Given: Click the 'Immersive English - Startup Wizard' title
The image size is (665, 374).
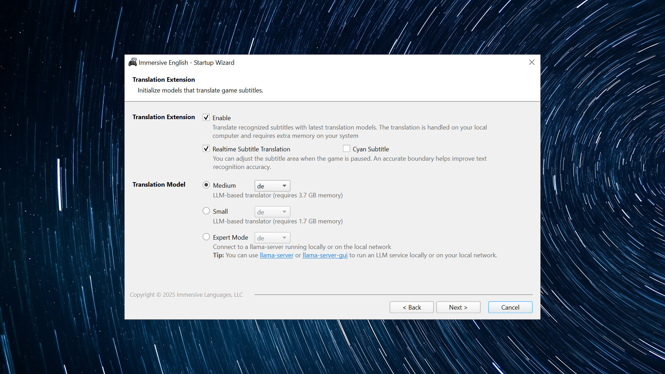Looking at the screenshot, I should coord(186,63).
